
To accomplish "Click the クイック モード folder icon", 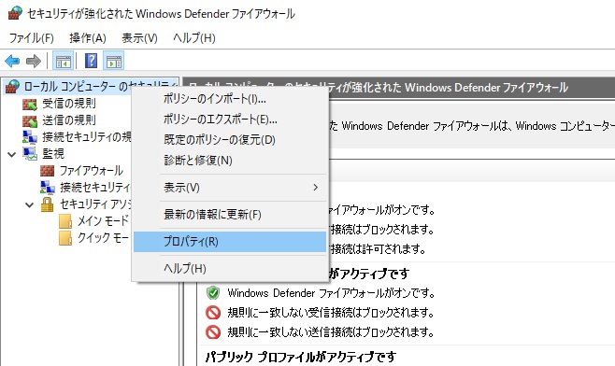I will tap(65, 238).
